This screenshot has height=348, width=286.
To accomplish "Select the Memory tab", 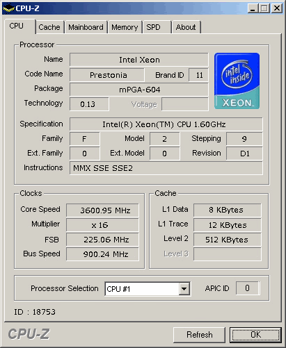I will coord(125,27).
